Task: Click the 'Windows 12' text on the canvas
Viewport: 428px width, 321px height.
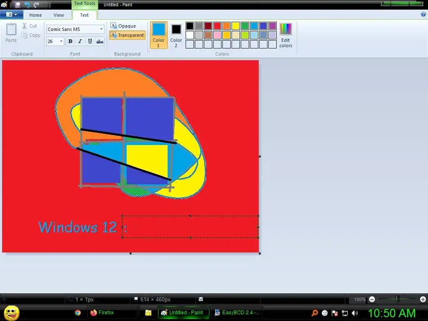Action: point(77,227)
